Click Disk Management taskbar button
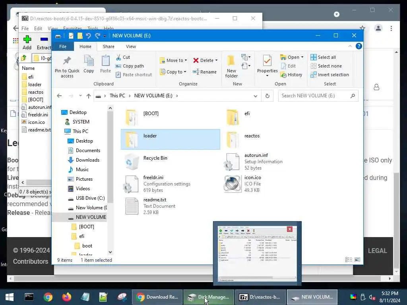The width and height of the screenshot is (407, 305). 208,297
